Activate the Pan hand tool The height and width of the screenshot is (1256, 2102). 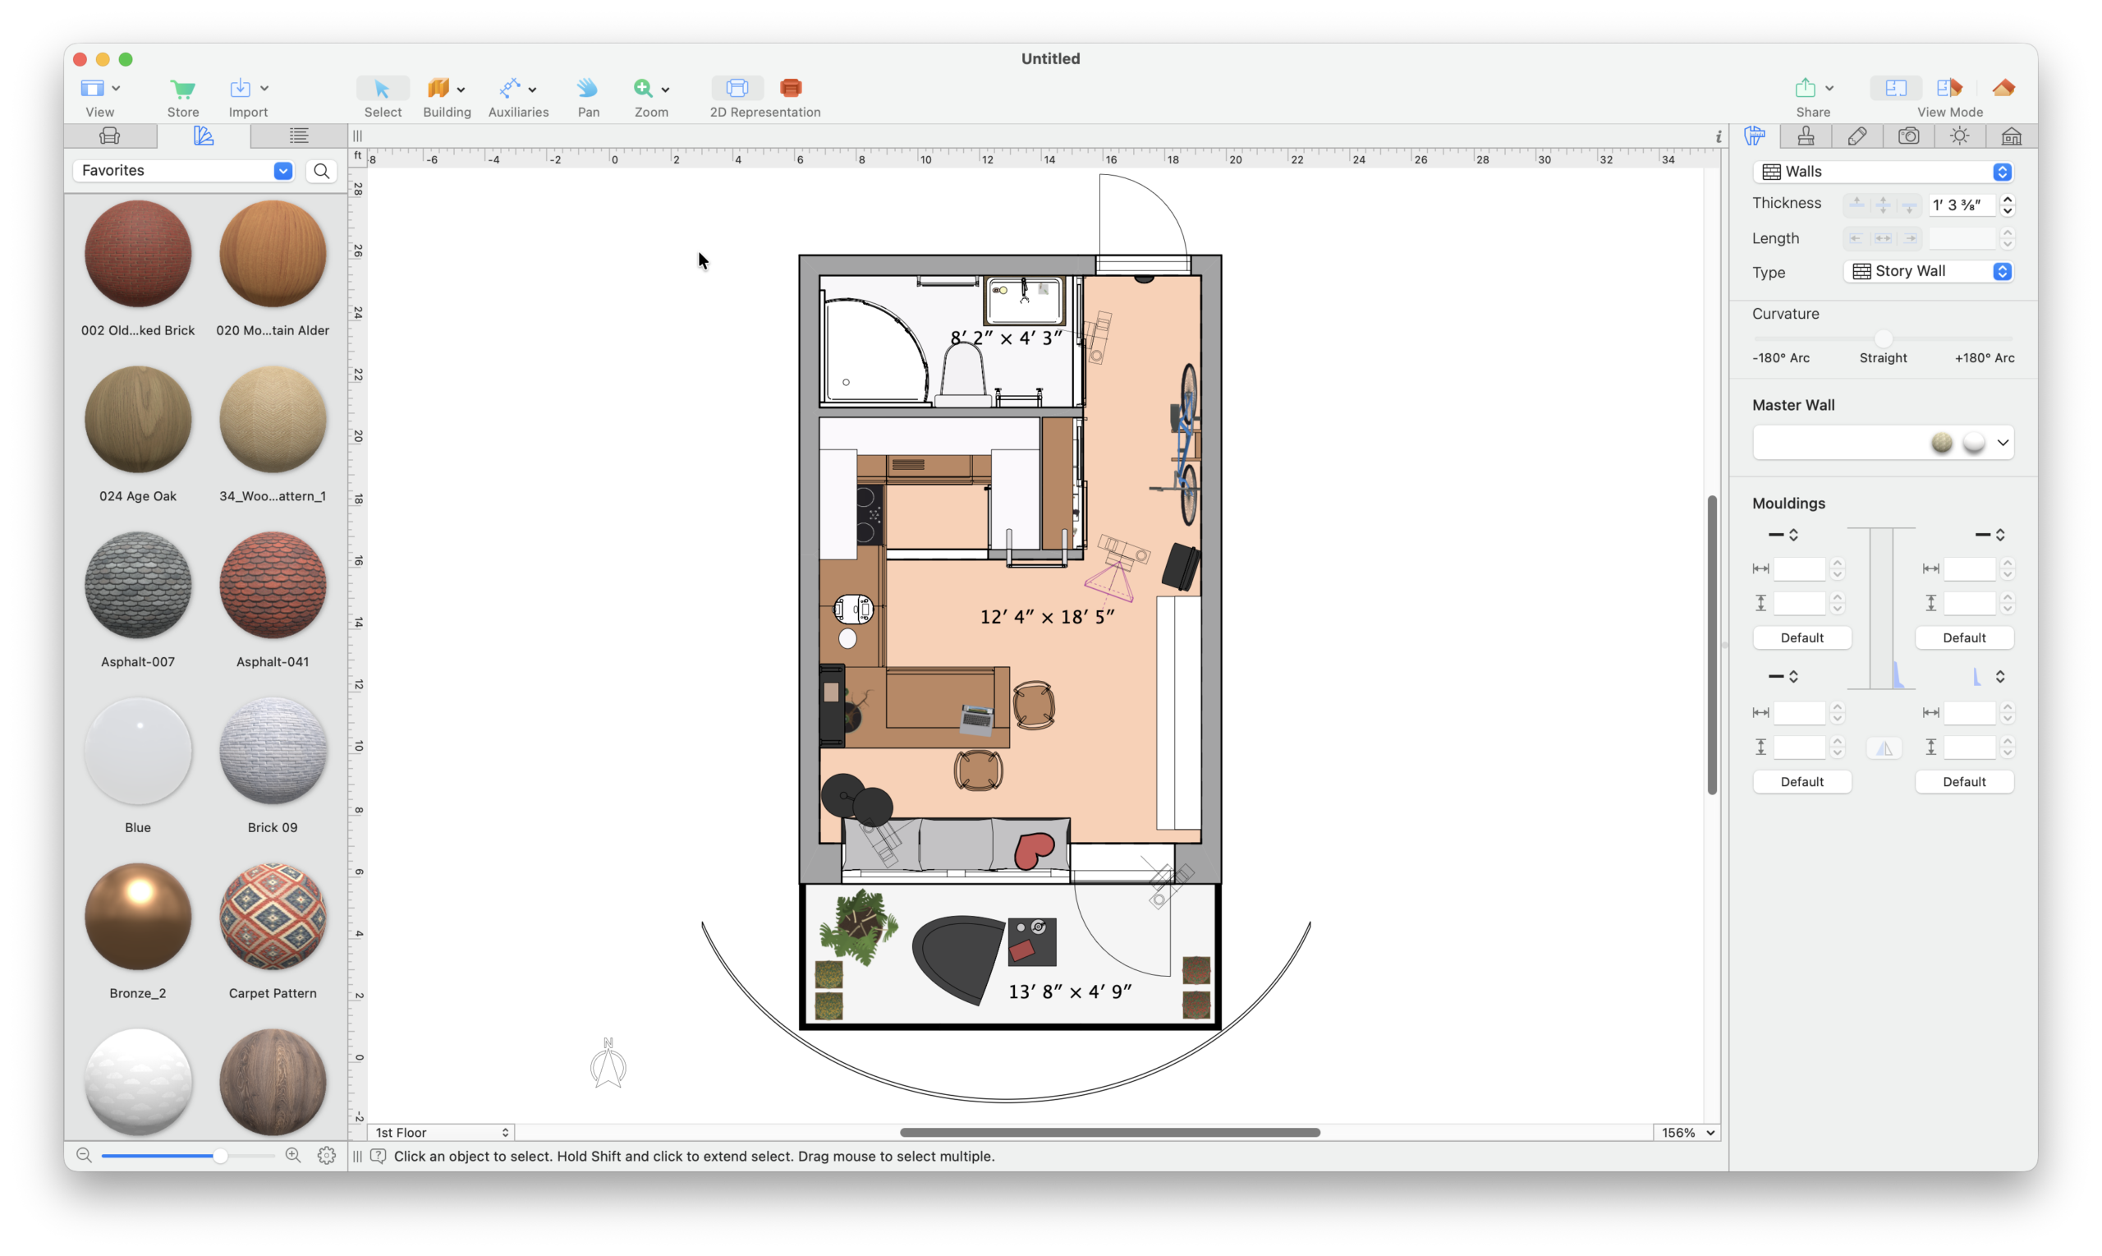tap(588, 88)
